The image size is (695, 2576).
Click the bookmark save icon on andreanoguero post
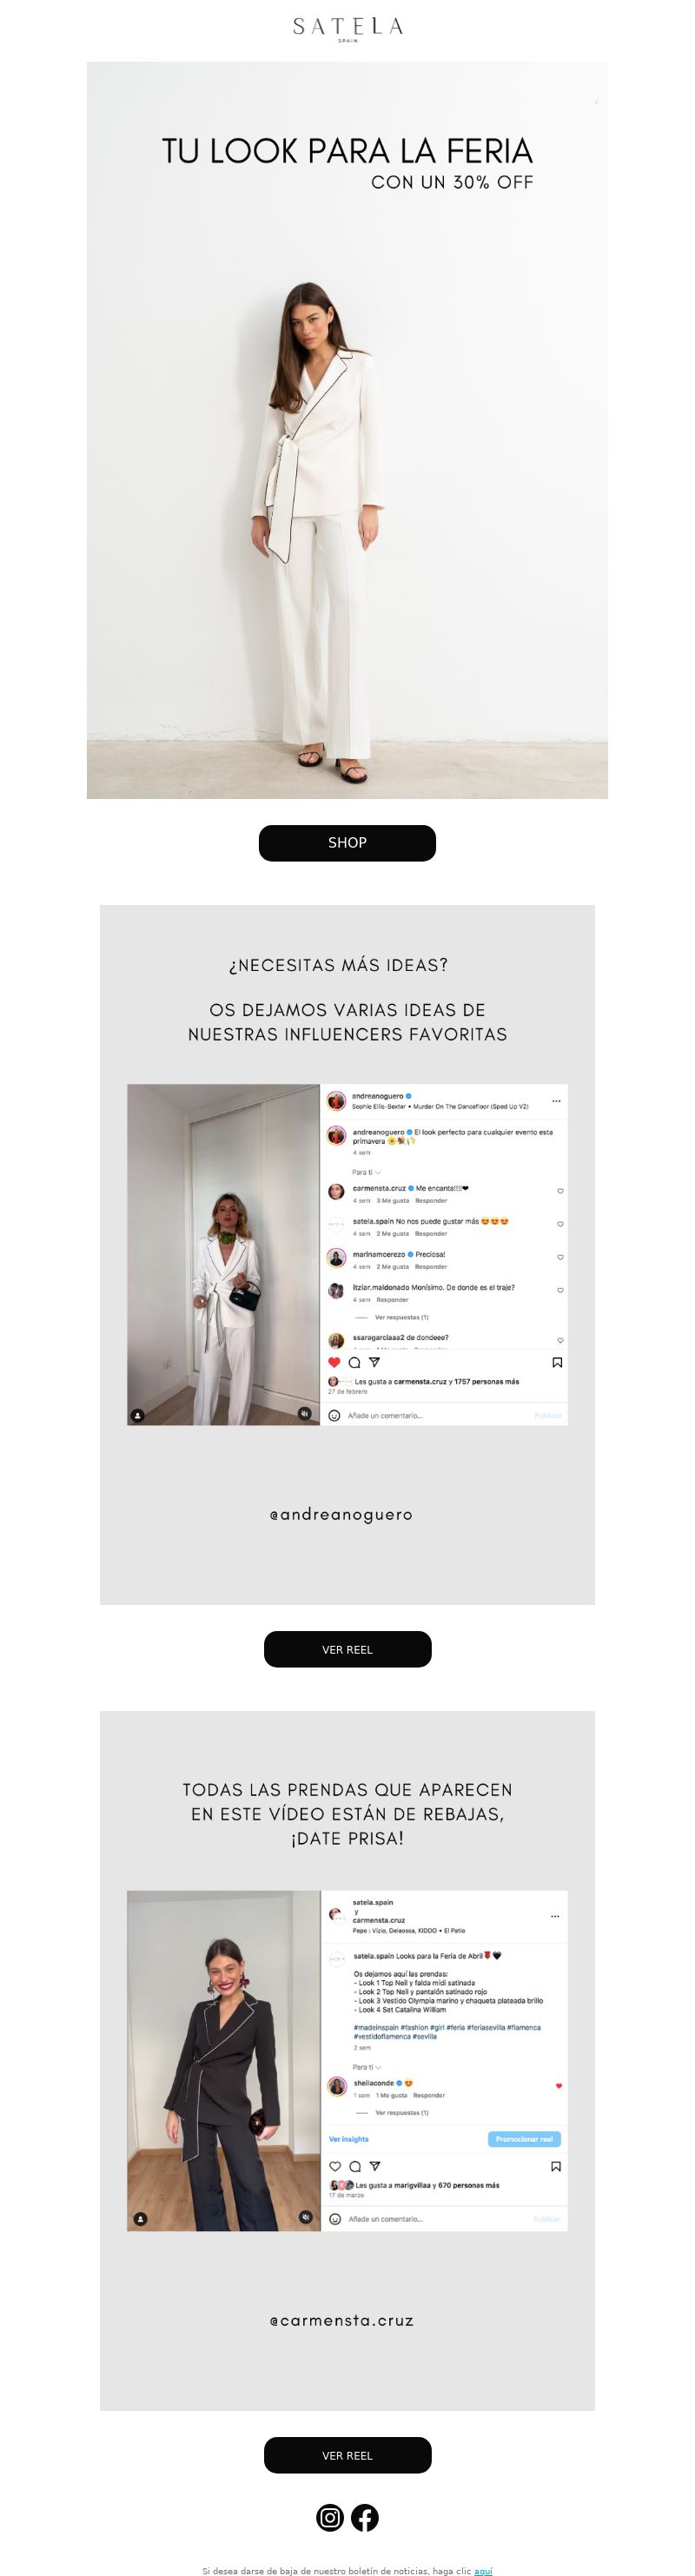557,1362
